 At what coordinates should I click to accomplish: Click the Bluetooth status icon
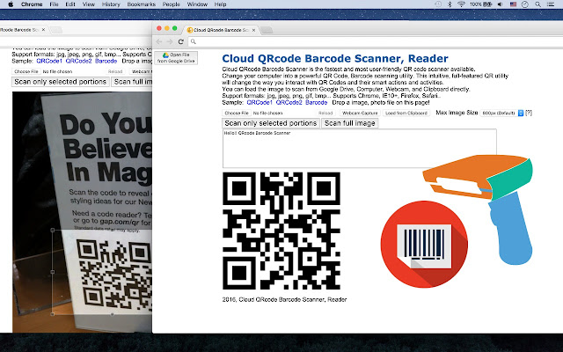(x=450, y=4)
